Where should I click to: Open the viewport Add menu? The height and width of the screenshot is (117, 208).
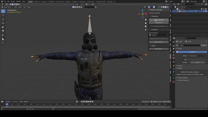coord(25,7)
